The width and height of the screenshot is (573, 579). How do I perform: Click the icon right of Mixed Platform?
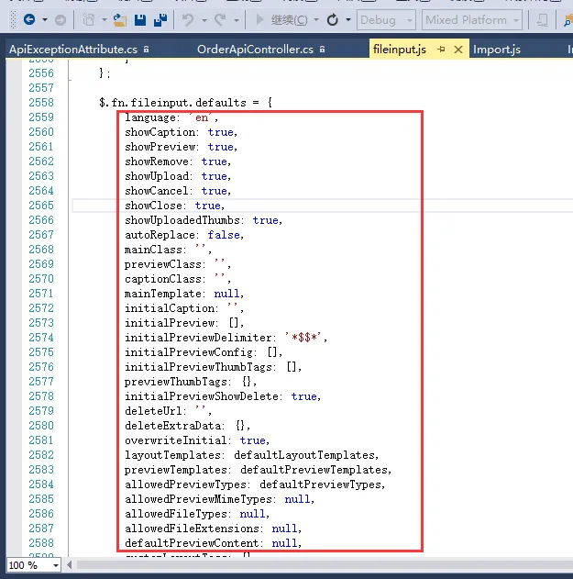pyautogui.click(x=542, y=20)
